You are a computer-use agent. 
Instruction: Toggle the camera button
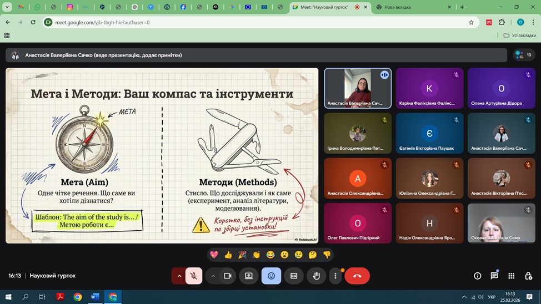(x=227, y=276)
